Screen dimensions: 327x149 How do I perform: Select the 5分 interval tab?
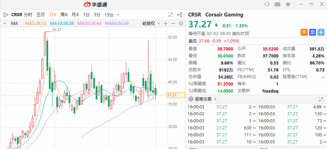(97, 15)
